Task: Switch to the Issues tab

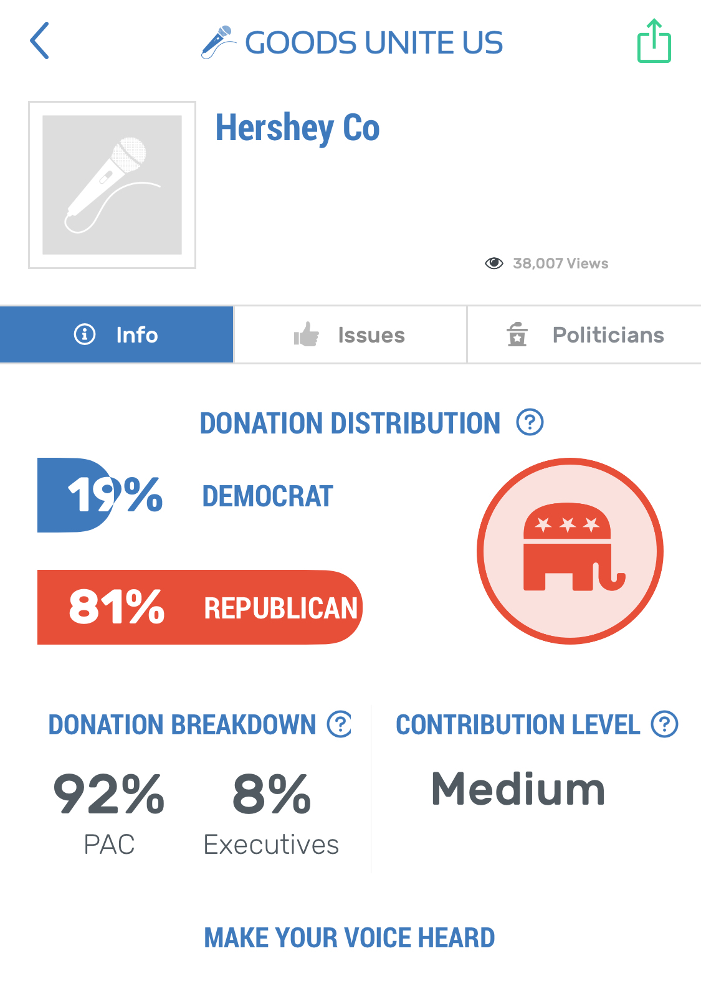Action: [x=350, y=335]
